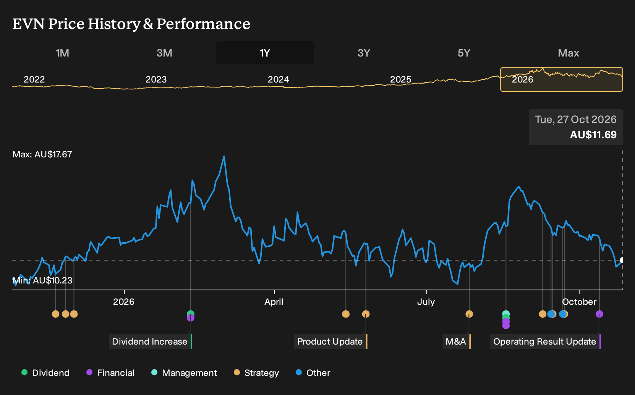Select the highlighted 2026 range in overview chart
635x395 pixels.
(561, 79)
